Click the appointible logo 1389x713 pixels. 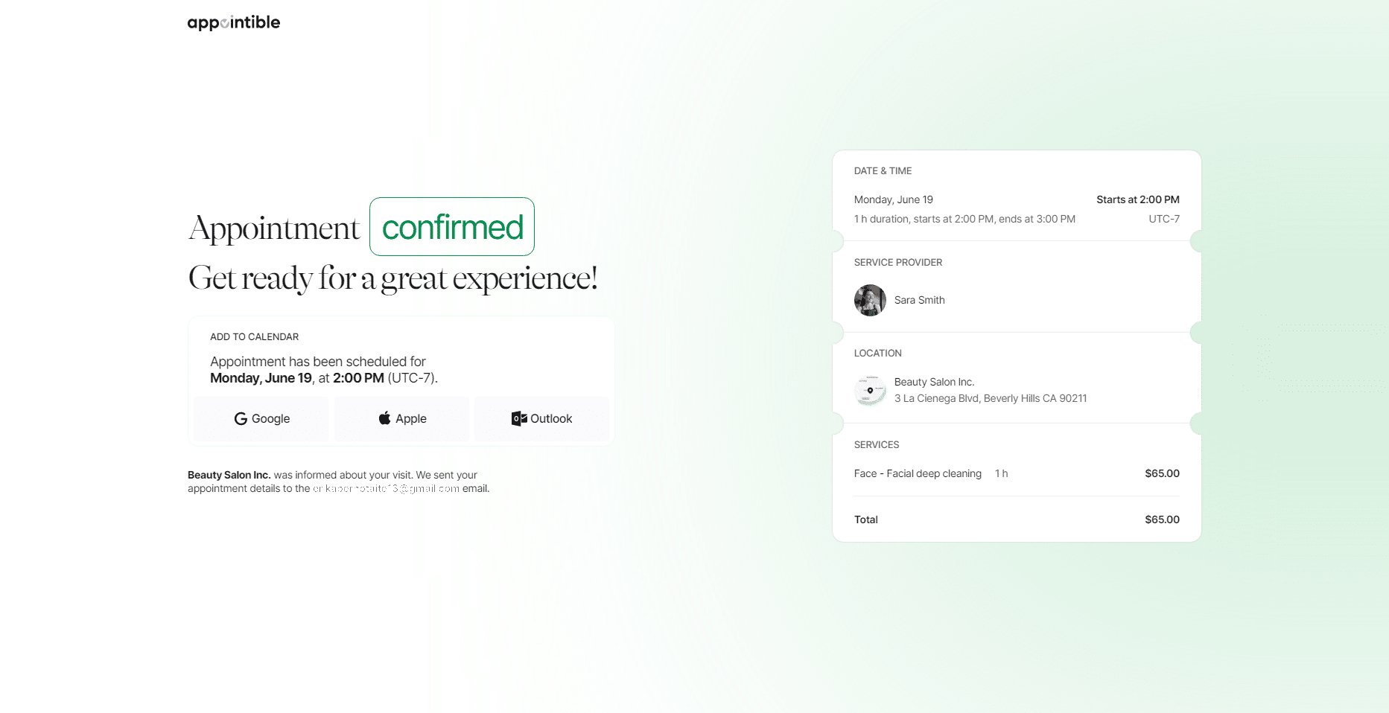(x=233, y=22)
